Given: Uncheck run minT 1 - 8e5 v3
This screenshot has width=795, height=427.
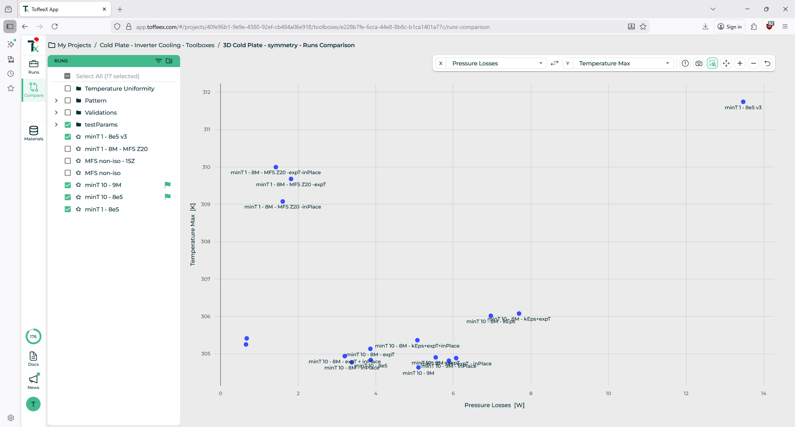Looking at the screenshot, I should pos(67,137).
